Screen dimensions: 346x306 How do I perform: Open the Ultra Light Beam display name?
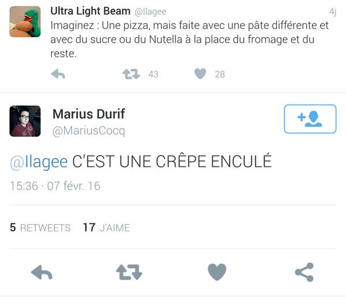(x=91, y=11)
